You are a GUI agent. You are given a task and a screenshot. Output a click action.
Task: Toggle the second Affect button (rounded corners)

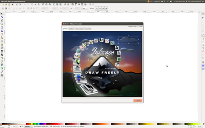tap(100, 8)
